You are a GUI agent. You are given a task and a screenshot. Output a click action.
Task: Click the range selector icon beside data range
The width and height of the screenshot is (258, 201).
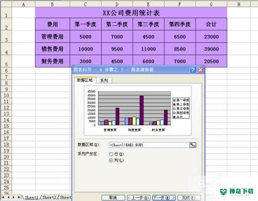pyautogui.click(x=192, y=145)
